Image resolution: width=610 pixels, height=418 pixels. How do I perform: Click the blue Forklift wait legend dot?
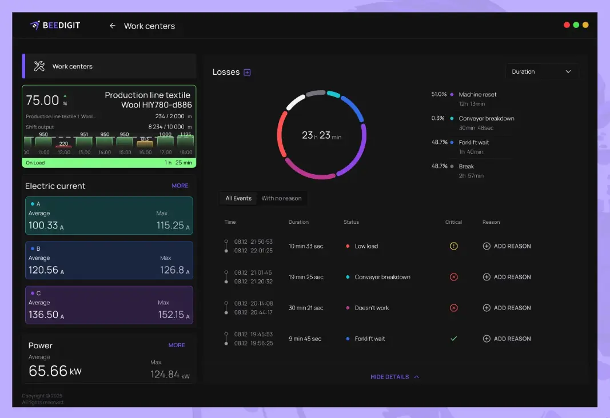[452, 142]
